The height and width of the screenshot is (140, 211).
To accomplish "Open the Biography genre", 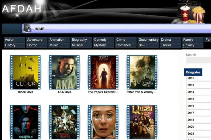I will point(81,40).
